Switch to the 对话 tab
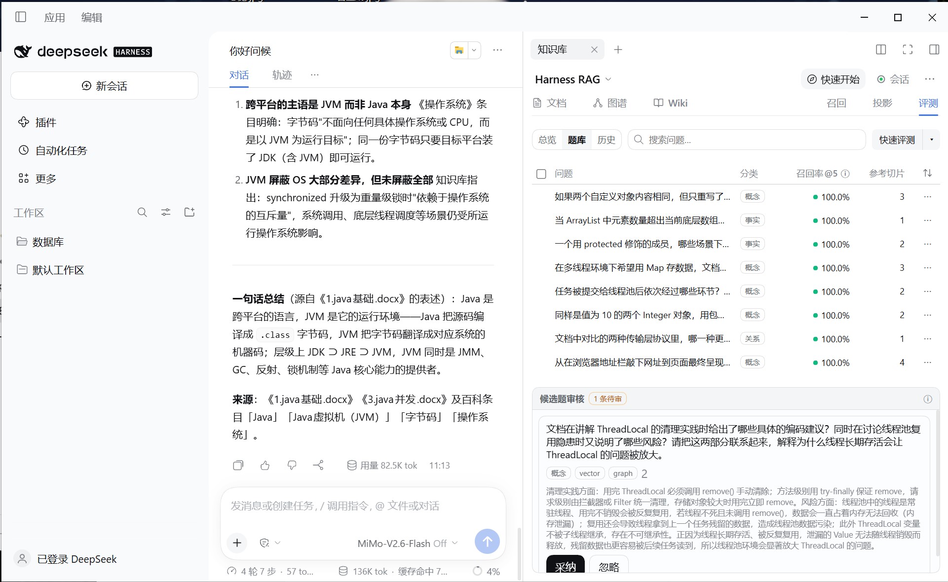 click(x=239, y=75)
